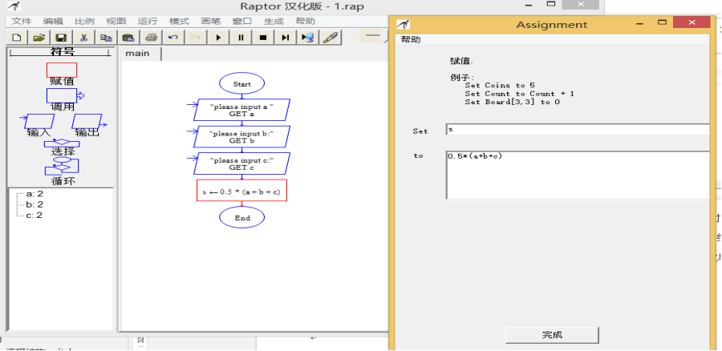Image resolution: width=722 pixels, height=351 pixels.
Task: Click the Paste clipboard icon
Action: (x=128, y=37)
